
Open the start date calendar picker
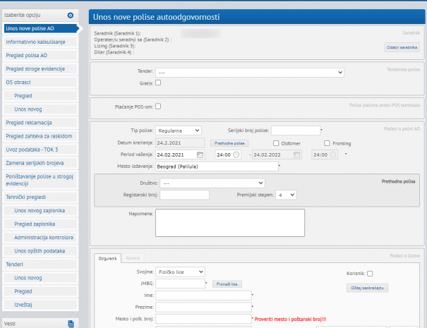coord(200,154)
